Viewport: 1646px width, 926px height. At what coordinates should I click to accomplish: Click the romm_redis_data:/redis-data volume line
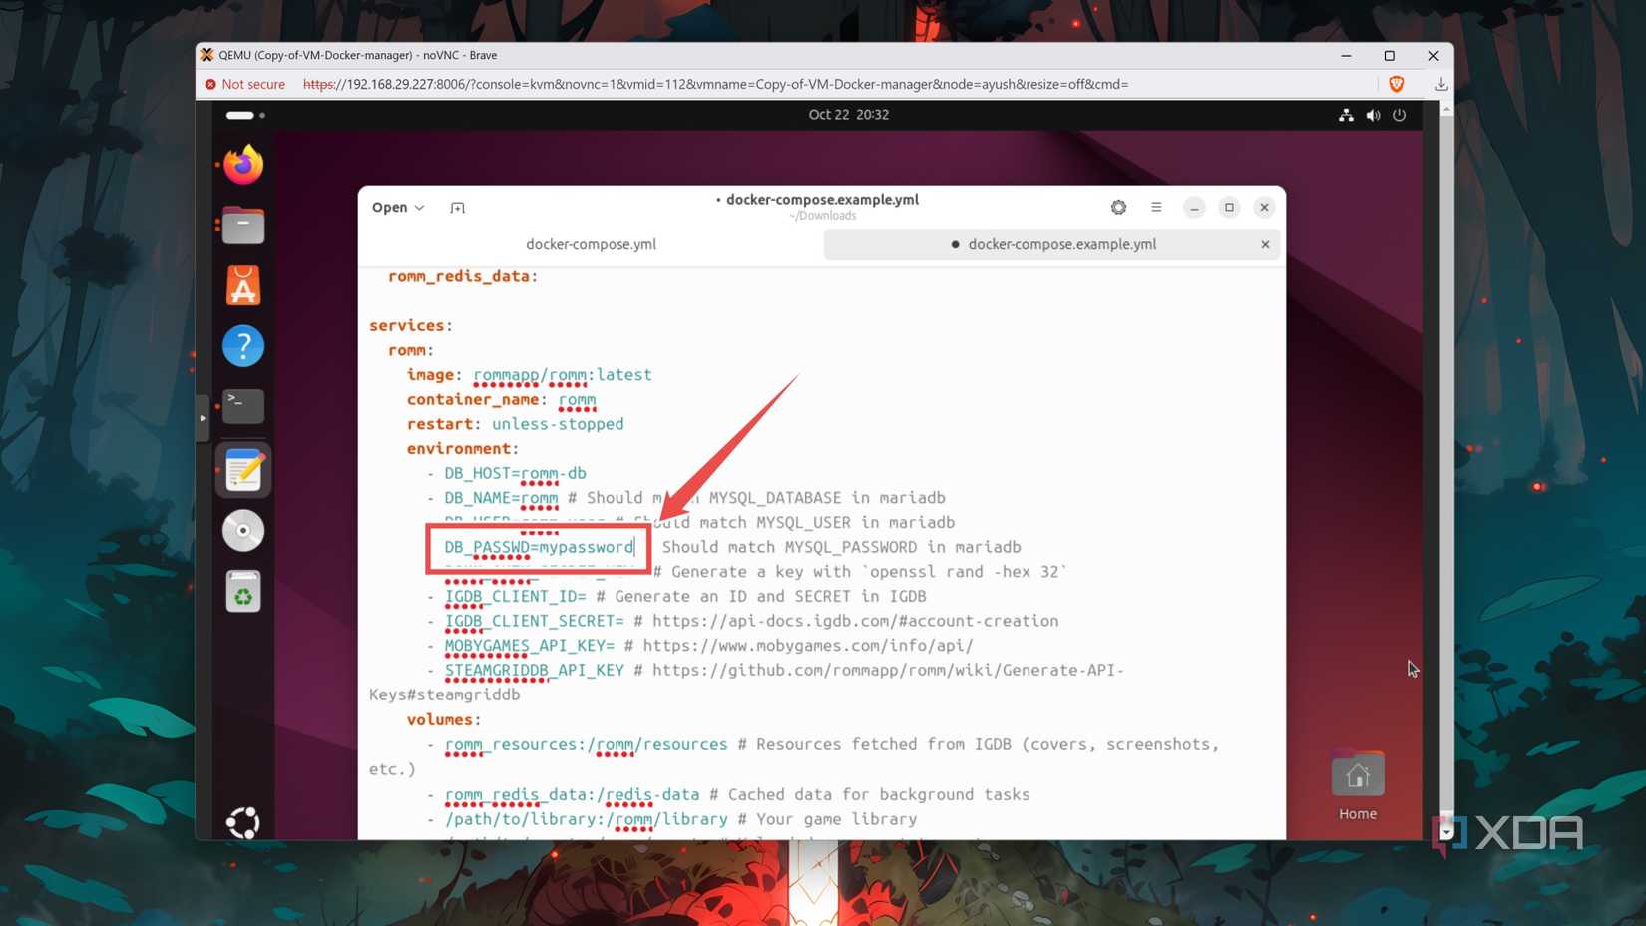[x=572, y=794]
